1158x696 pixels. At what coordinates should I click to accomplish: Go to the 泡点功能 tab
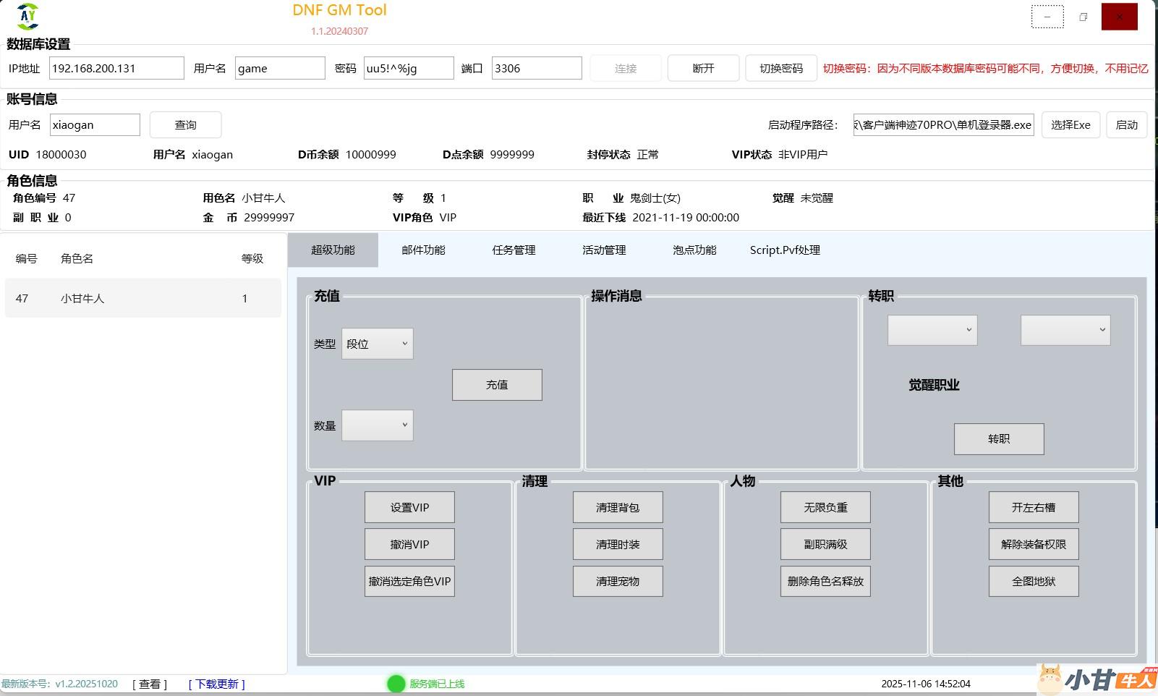(x=694, y=250)
